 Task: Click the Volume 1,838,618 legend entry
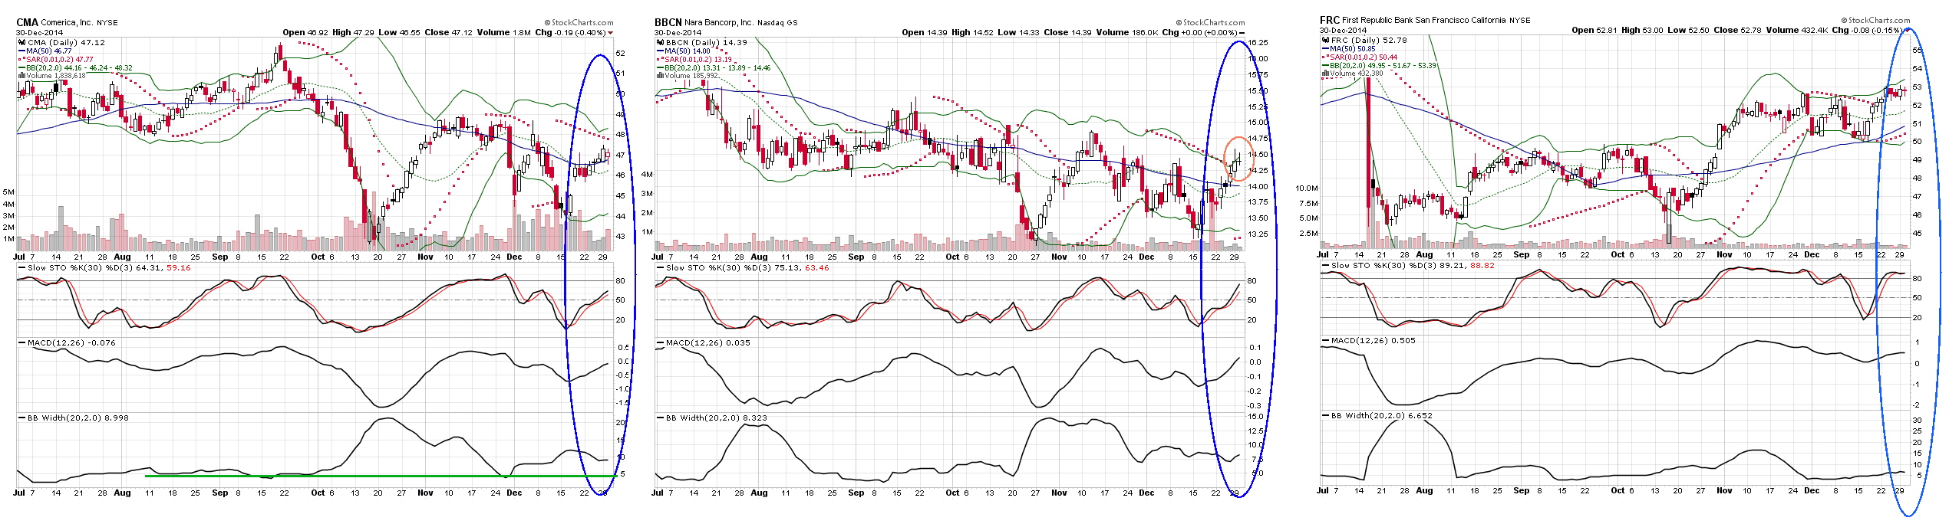click(52, 76)
